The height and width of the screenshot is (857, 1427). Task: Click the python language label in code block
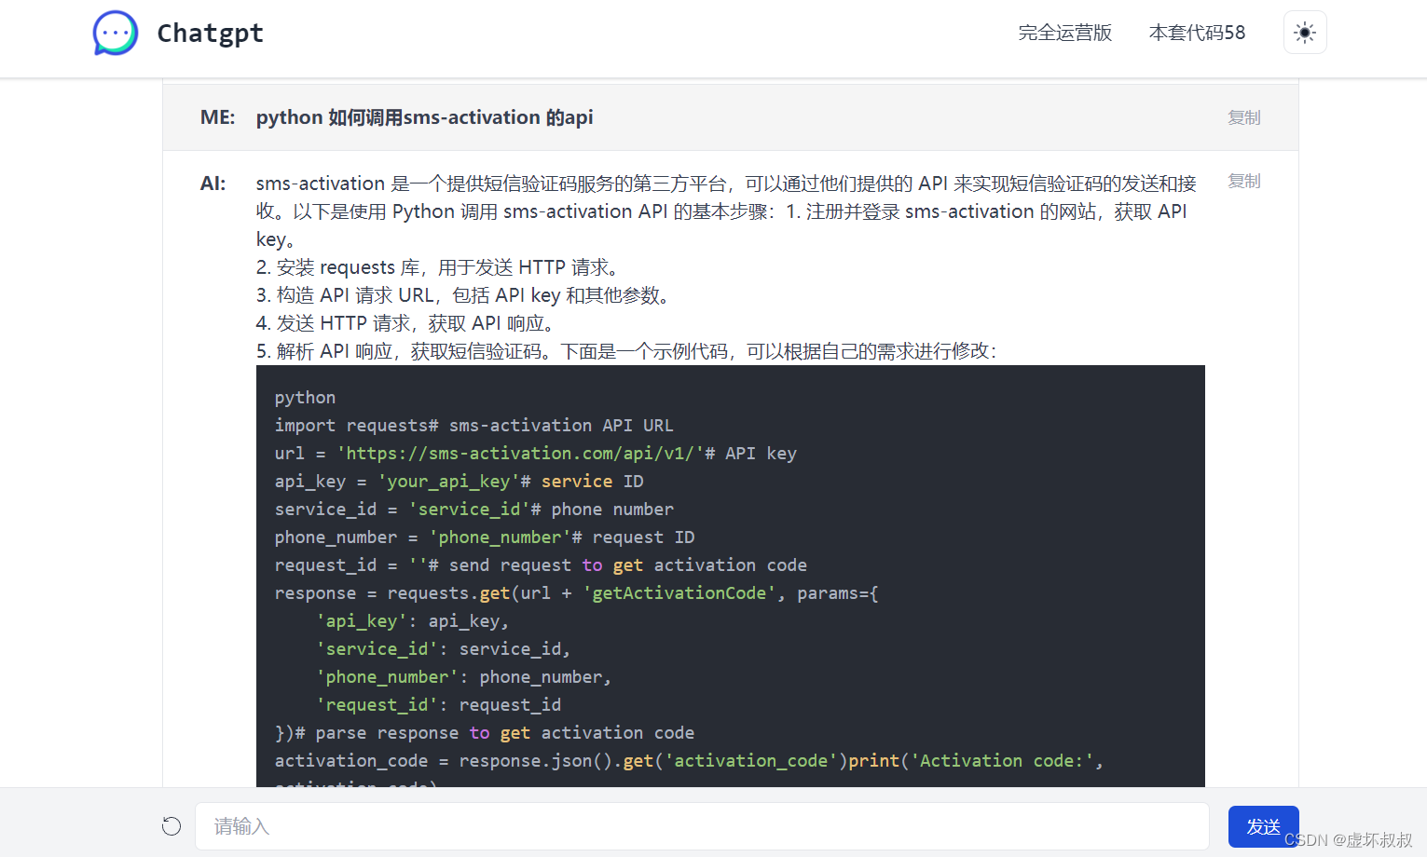point(305,398)
